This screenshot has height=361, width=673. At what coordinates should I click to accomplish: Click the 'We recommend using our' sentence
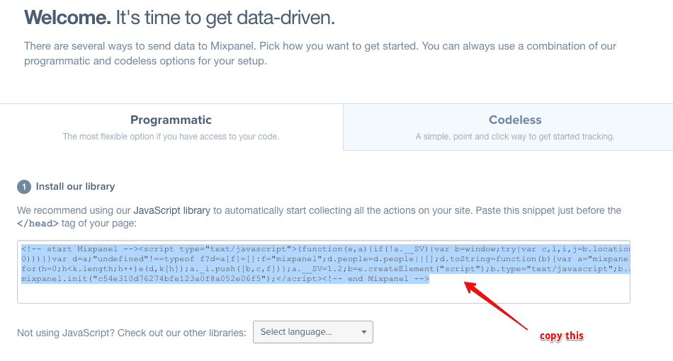pos(74,210)
